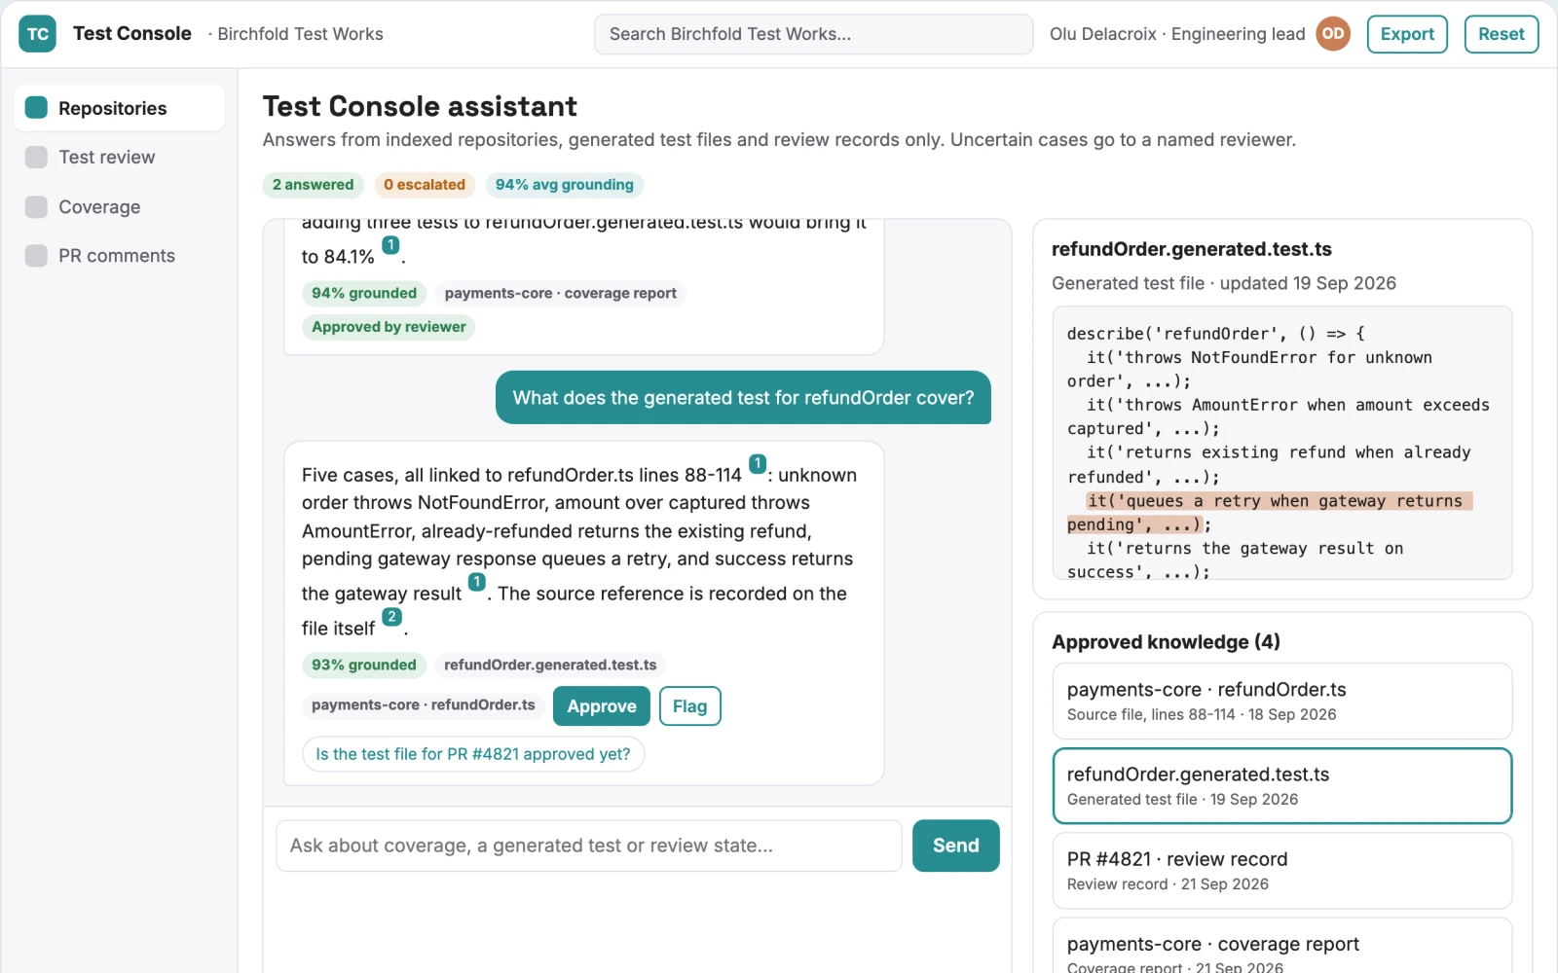Open 'payments-core · coverage report' source chip
Image resolution: width=1558 pixels, height=973 pixels.
[x=561, y=294]
